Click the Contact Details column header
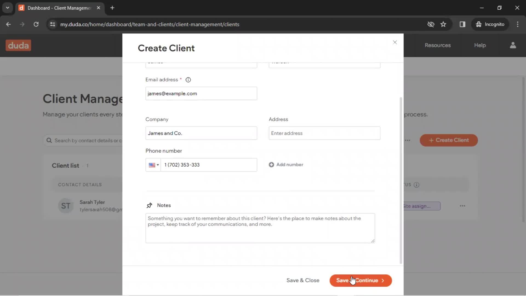 [x=80, y=185]
